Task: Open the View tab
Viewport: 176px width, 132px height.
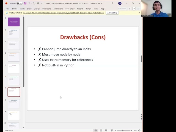Action: click(96, 9)
